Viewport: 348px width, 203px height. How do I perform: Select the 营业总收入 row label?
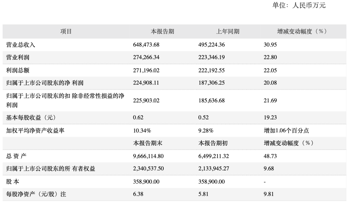tap(21, 45)
